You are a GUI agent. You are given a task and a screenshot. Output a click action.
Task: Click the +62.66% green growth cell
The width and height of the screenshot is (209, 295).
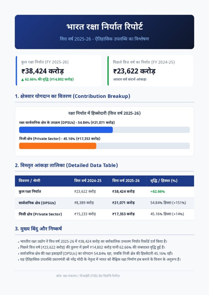click(158, 191)
